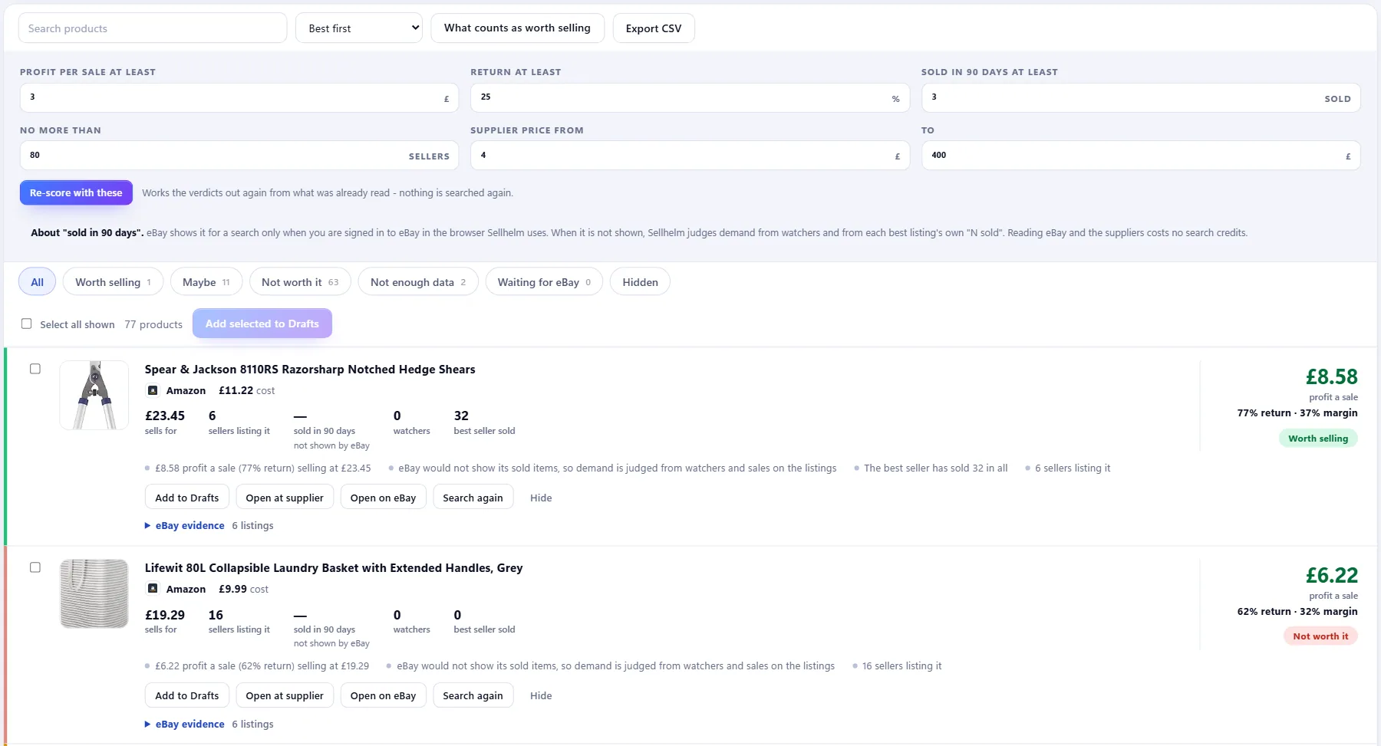
Task: Select the All filter tab
Action: pos(37,282)
